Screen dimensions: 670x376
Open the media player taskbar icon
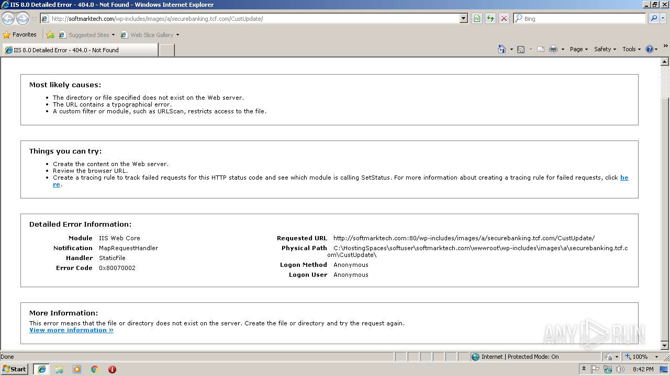coord(77,369)
